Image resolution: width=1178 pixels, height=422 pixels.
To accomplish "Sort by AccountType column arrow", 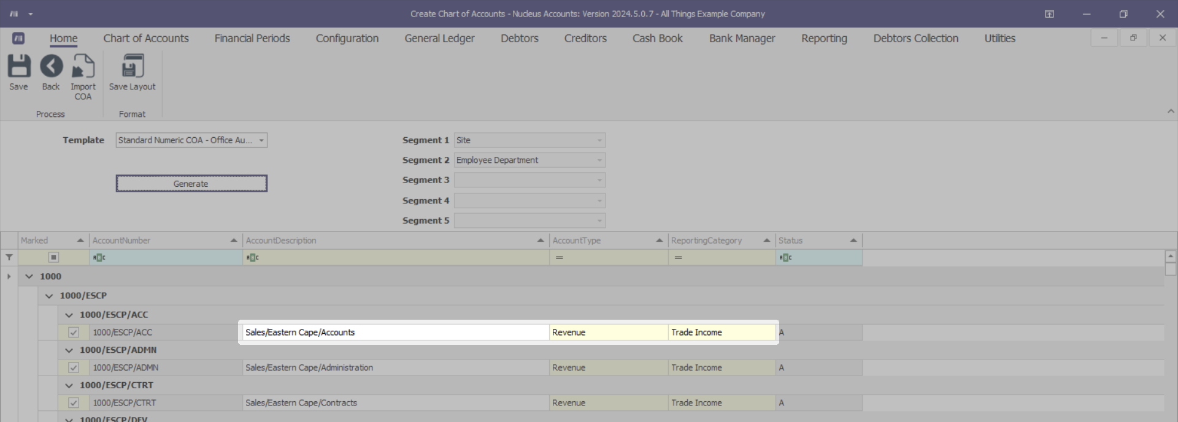I will tap(660, 240).
